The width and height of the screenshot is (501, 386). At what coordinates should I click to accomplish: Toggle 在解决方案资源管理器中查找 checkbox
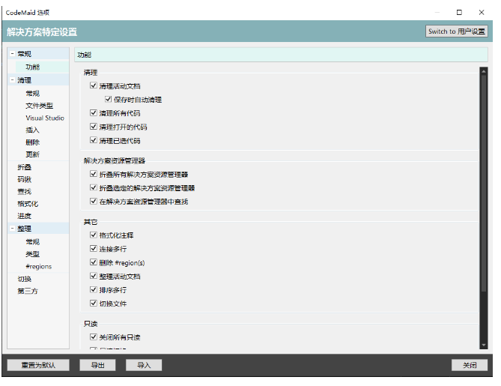[x=94, y=202]
